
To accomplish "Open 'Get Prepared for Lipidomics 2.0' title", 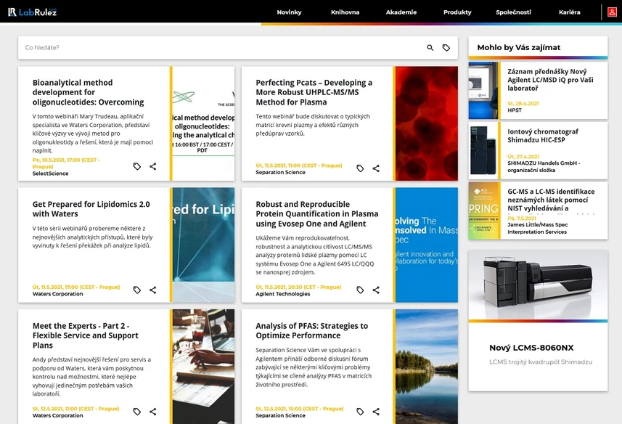I will pos(91,209).
